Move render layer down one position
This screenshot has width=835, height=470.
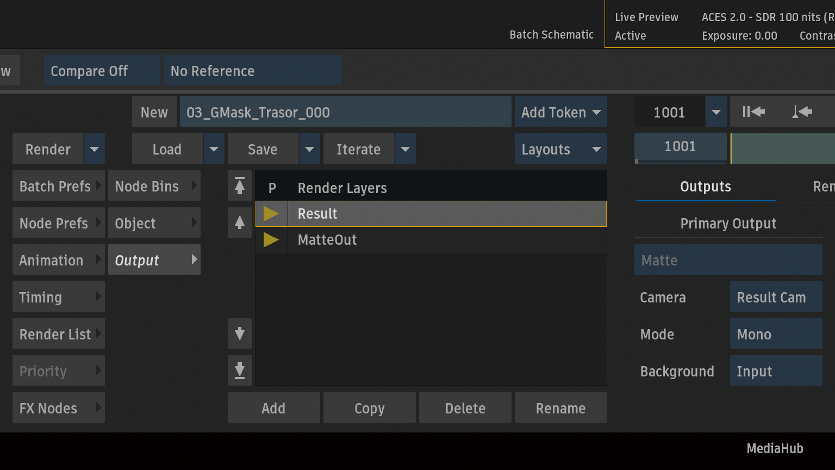240,333
